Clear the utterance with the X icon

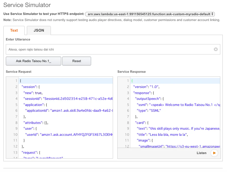coord(215,49)
